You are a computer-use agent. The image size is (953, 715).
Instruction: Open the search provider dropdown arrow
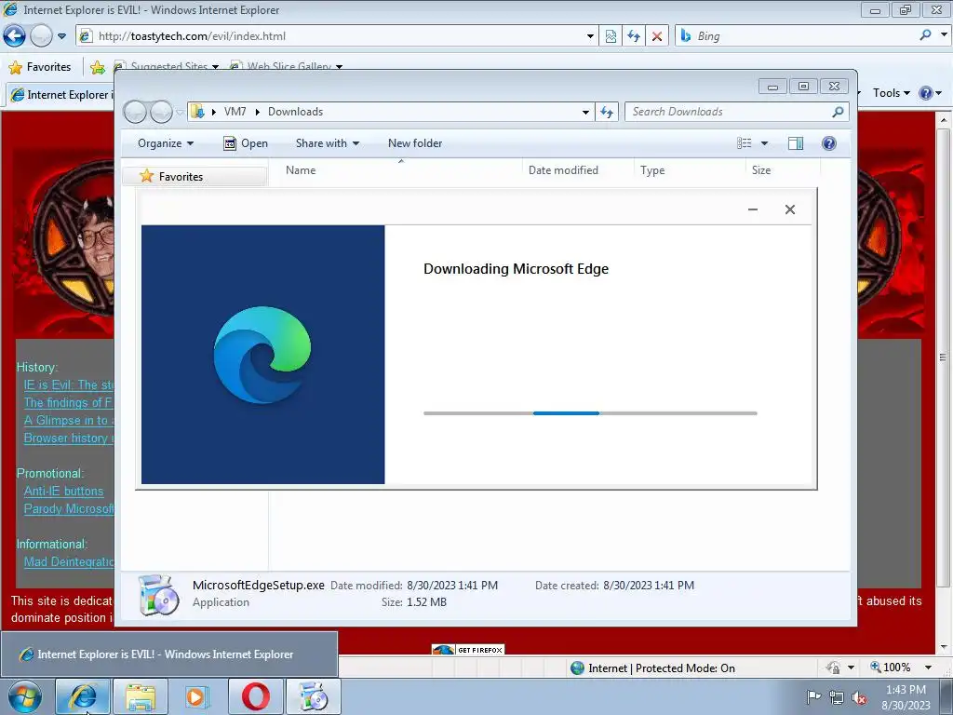coord(944,35)
